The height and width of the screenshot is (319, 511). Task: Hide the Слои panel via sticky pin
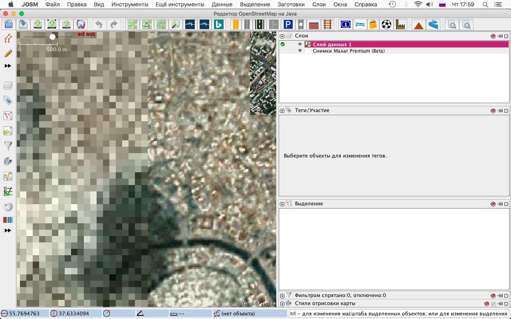(x=500, y=36)
